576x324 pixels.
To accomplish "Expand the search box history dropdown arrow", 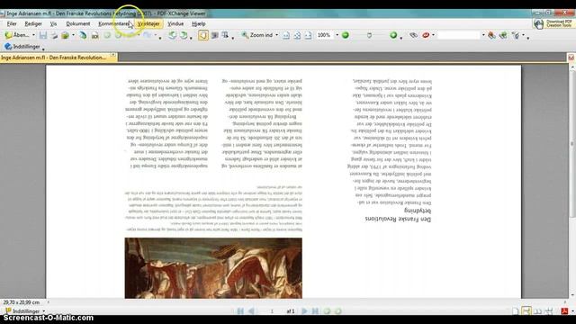I will click(x=483, y=35).
